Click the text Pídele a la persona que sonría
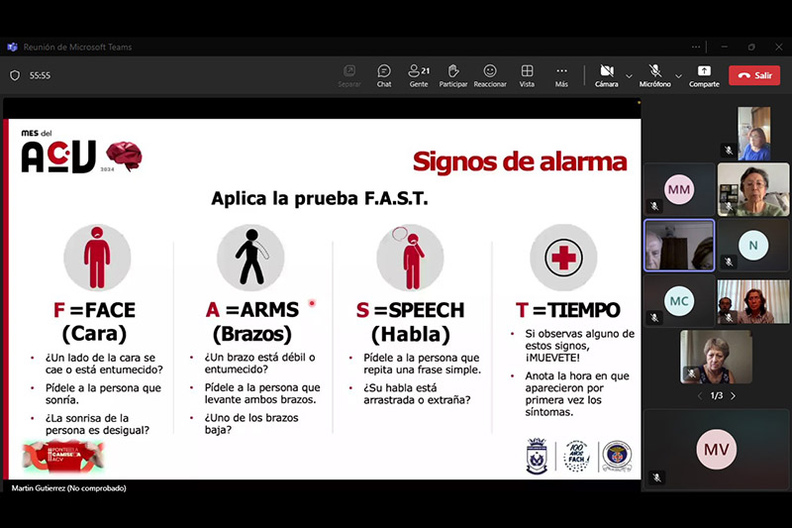The width and height of the screenshot is (792, 528). (x=103, y=393)
